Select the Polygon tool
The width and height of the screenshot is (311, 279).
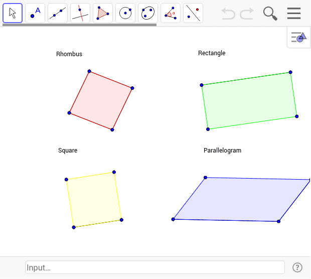click(103, 13)
